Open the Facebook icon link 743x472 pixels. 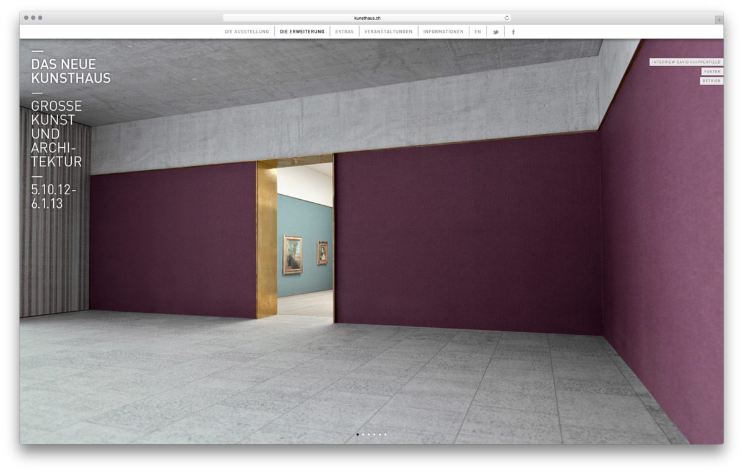pyautogui.click(x=513, y=32)
